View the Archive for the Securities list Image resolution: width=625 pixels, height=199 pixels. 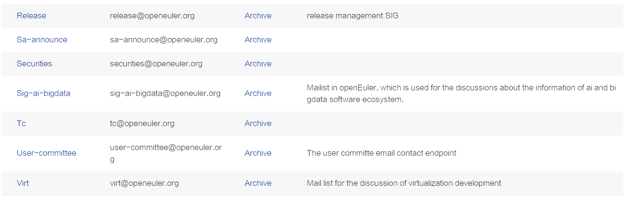click(258, 64)
